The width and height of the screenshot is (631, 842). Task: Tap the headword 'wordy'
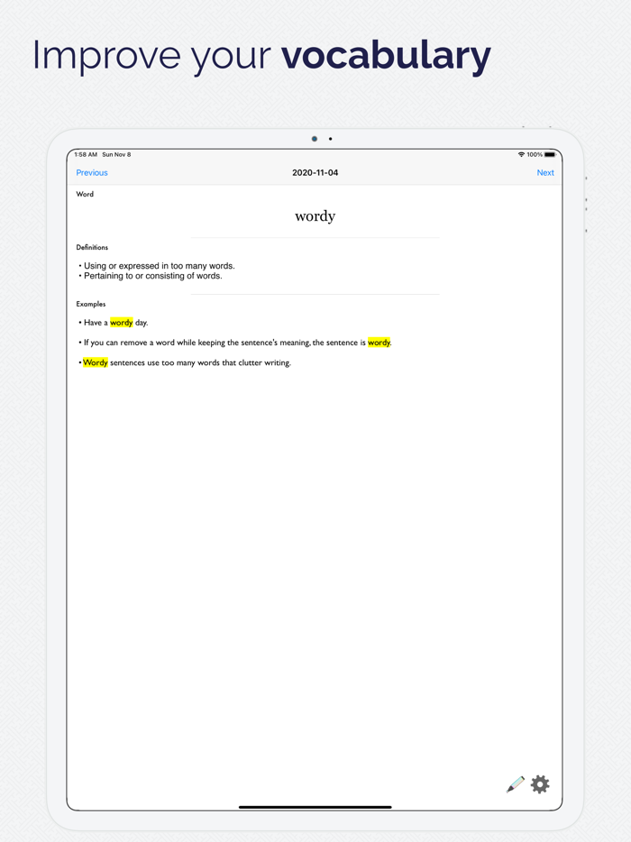(315, 216)
